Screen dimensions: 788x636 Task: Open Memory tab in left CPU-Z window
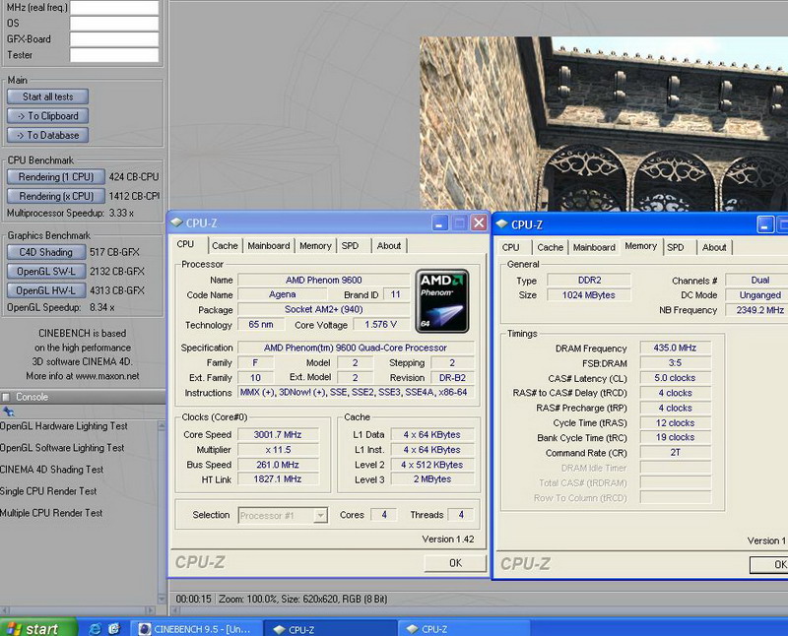(x=315, y=246)
